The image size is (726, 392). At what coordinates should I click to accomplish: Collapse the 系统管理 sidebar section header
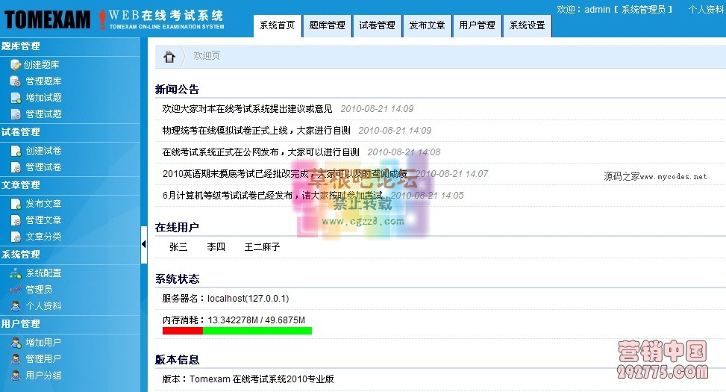click(x=70, y=255)
